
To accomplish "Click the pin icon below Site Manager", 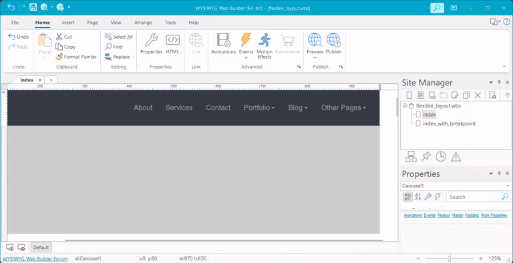I will click(x=425, y=157).
